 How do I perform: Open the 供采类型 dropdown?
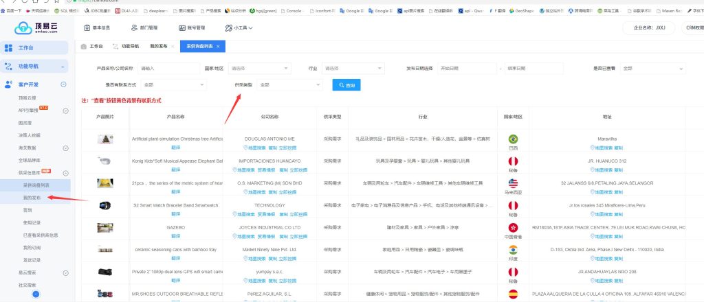pyautogui.click(x=289, y=84)
